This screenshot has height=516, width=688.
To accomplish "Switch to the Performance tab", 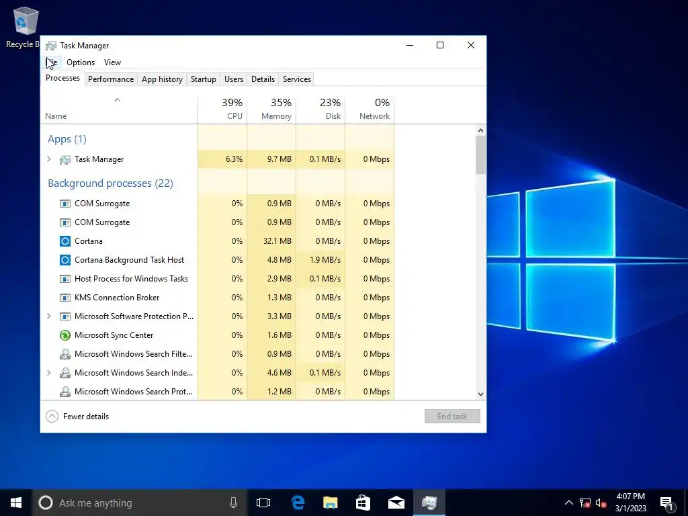I will [111, 79].
